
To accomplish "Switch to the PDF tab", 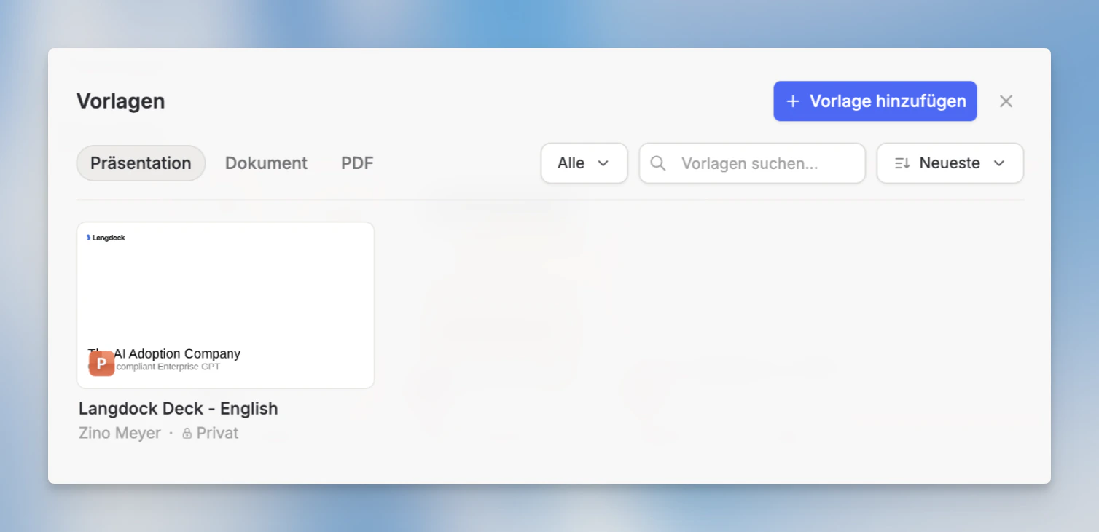I will 357,163.
